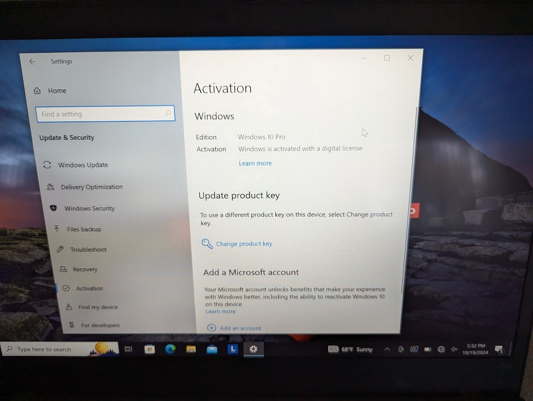Open Windows Update settings
This screenshot has height=401, width=533.
(76, 165)
